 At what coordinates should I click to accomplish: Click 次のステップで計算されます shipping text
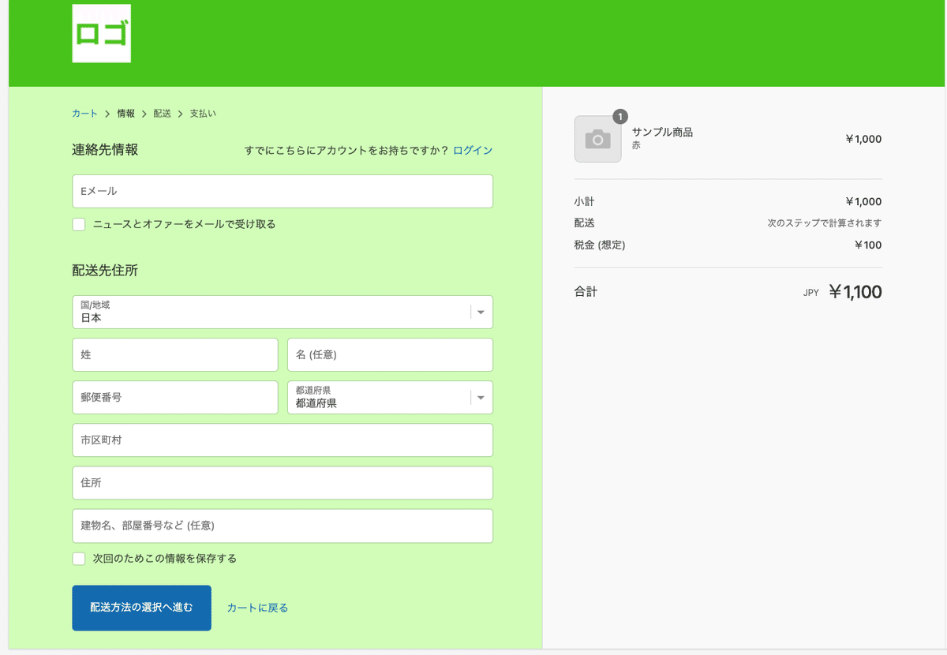pyautogui.click(x=825, y=223)
